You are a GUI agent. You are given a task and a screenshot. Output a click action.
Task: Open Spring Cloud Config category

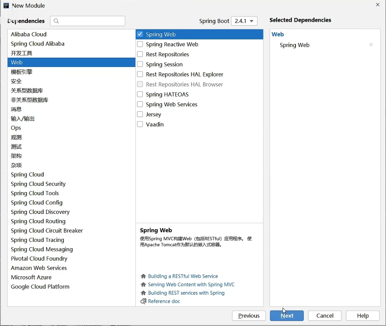71,203
